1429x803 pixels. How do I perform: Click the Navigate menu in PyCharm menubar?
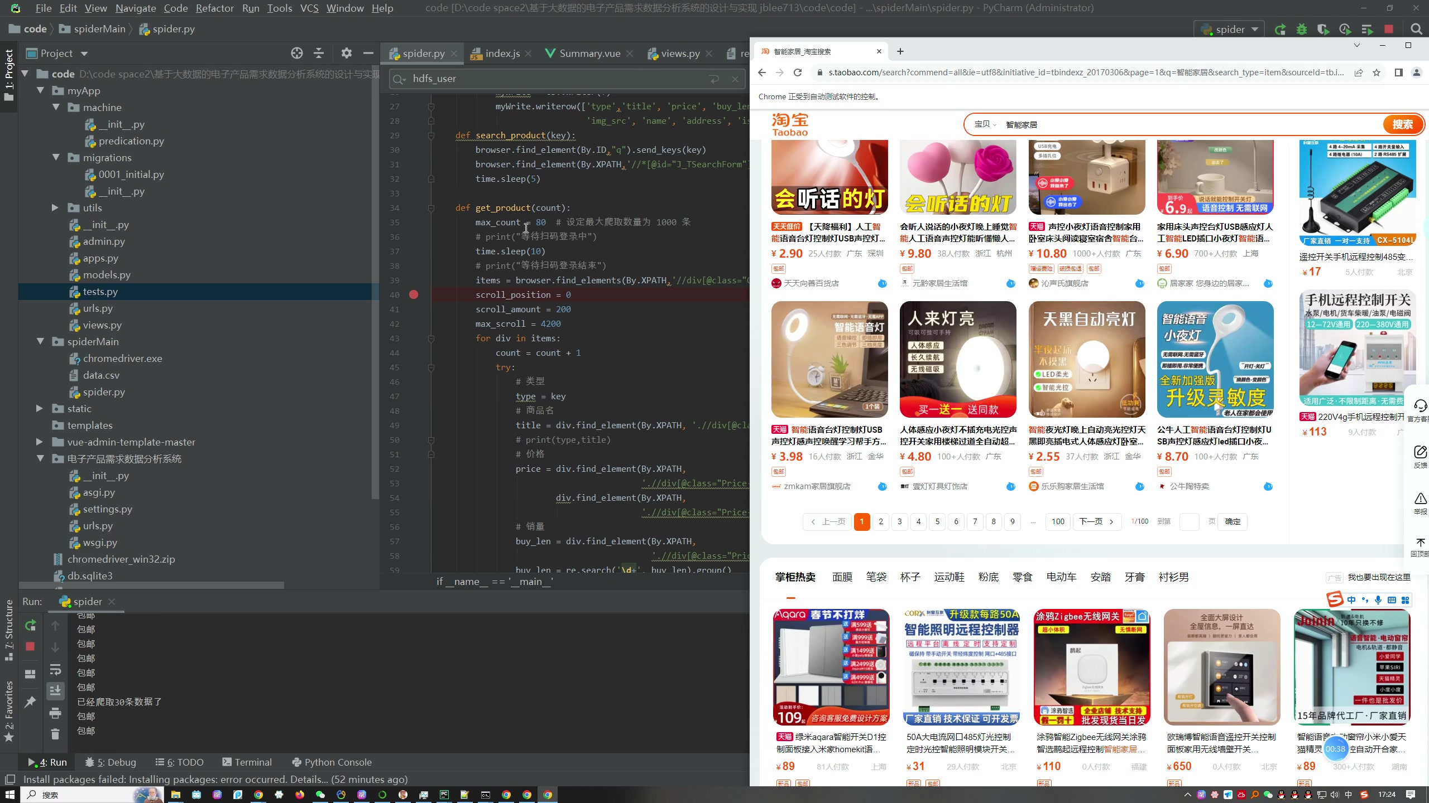click(135, 8)
